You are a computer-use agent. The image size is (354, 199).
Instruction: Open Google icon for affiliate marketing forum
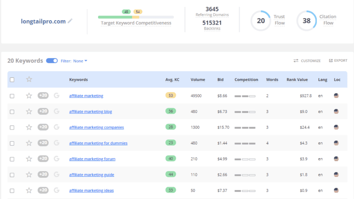[56, 158]
